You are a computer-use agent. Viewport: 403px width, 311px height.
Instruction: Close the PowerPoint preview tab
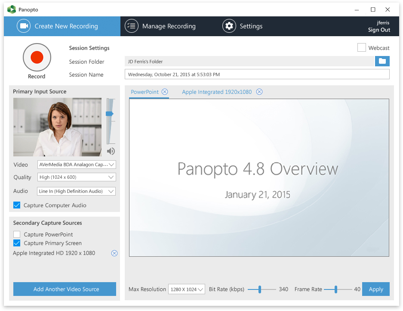(165, 92)
